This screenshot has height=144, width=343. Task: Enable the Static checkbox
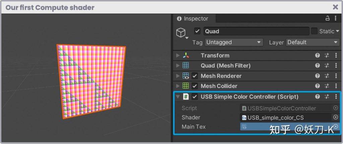(x=314, y=31)
